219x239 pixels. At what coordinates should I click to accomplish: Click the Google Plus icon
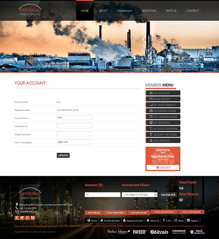28,218
